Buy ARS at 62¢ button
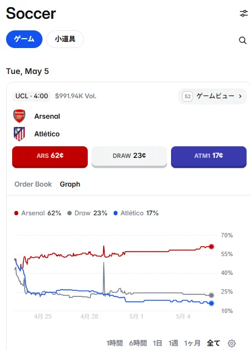The width and height of the screenshot is (251, 350). tap(50, 157)
